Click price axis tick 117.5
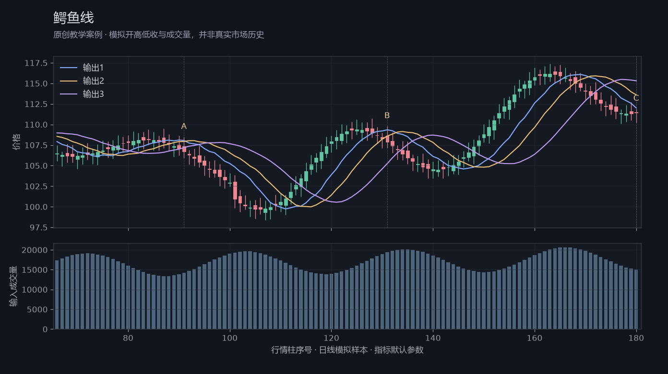This screenshot has width=668, height=374. tap(36, 63)
